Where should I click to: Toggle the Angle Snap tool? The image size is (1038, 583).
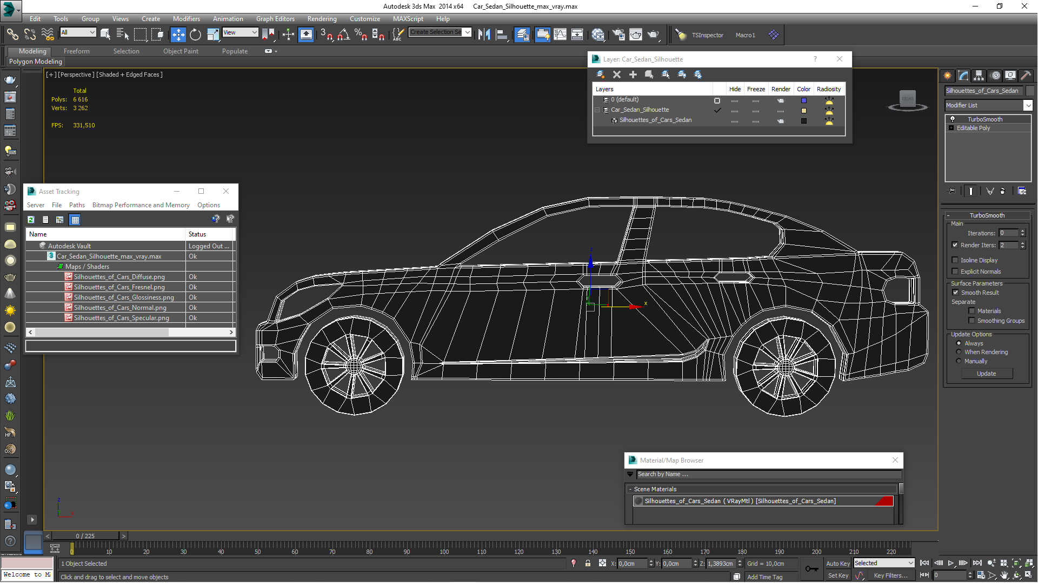344,35
